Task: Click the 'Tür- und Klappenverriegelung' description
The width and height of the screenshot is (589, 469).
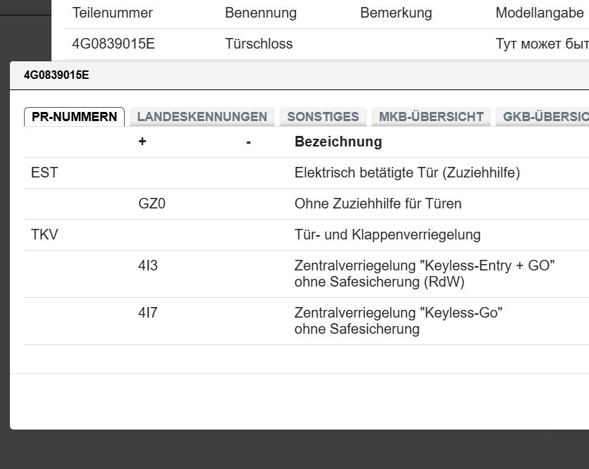Action: (x=387, y=234)
